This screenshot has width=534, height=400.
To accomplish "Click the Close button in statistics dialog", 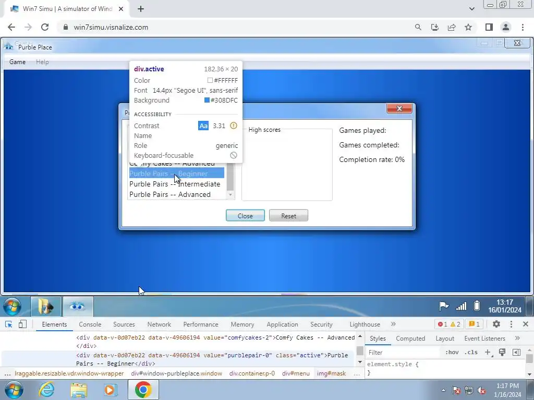I will [245, 216].
